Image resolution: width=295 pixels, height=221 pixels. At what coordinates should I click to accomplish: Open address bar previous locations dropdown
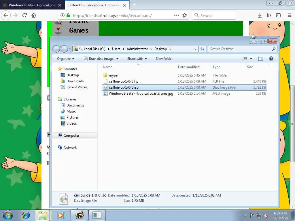tap(196, 49)
